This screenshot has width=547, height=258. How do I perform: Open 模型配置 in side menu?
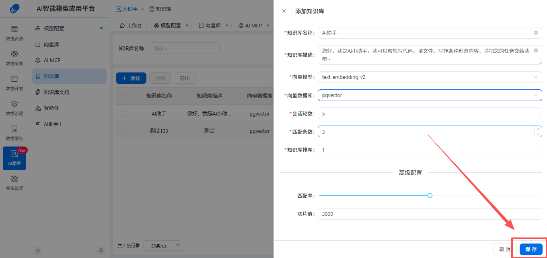[x=69, y=28]
